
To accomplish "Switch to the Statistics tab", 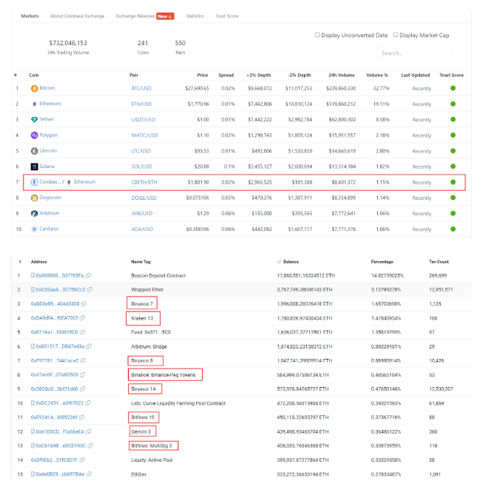I will (195, 16).
